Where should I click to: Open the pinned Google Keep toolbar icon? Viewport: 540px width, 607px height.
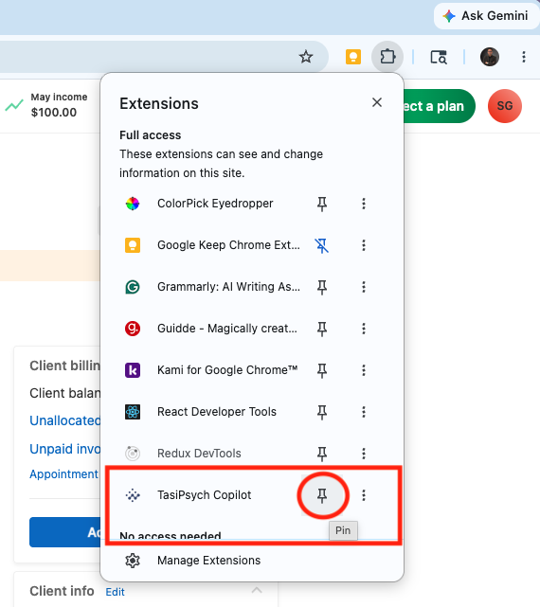pos(353,57)
